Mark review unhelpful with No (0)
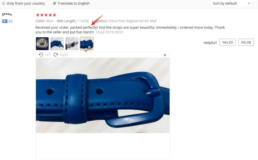Screen dimensions: 258x160 246,42
